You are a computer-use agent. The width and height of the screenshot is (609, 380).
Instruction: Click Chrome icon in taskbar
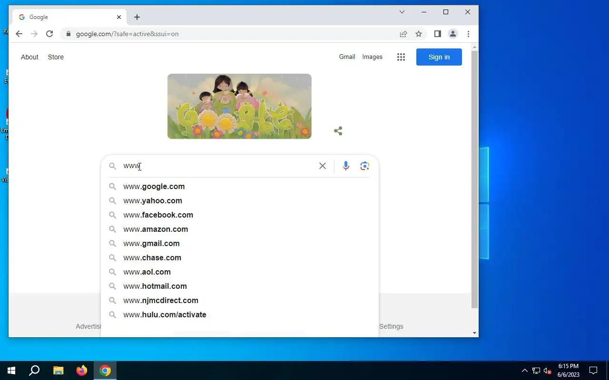coord(105,370)
